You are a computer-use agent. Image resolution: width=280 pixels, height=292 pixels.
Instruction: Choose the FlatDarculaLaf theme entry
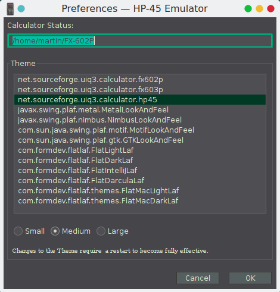pyautogui.click(x=140, y=181)
